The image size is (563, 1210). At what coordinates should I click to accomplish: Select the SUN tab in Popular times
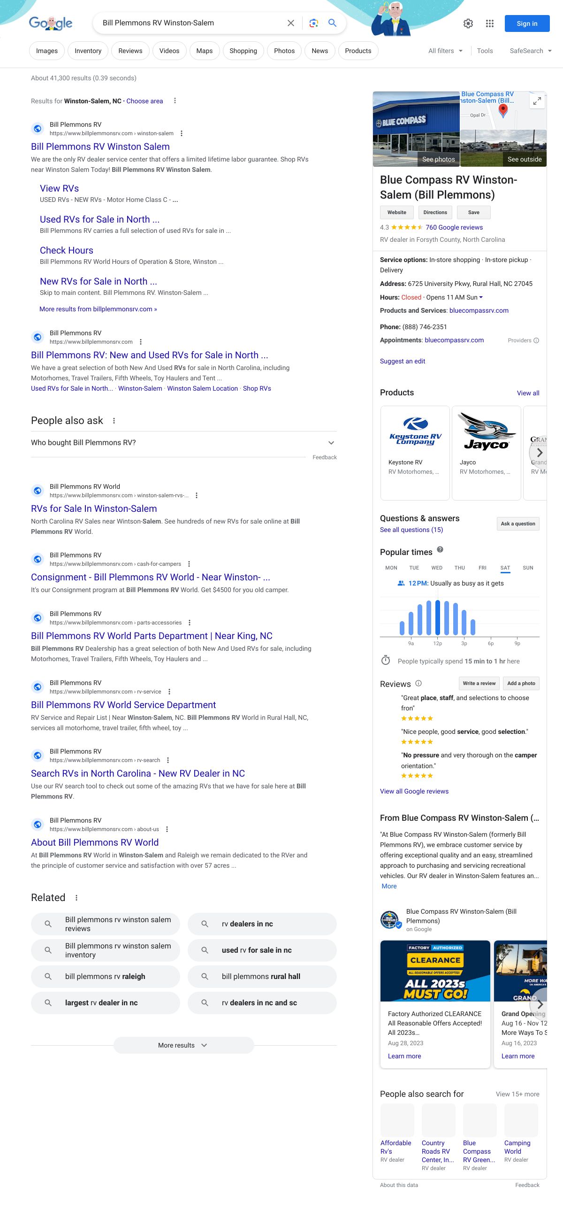(x=528, y=568)
